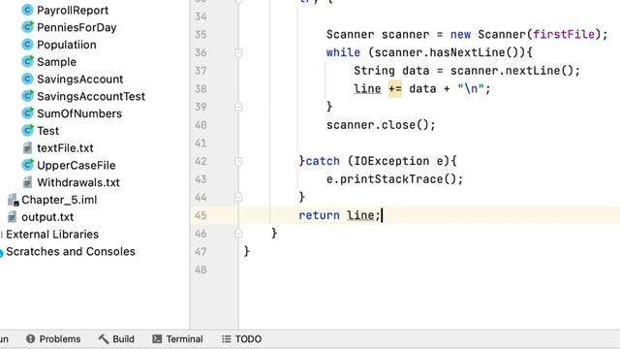Open textFile.txt from project tree
620x349 pixels.
[65, 148]
